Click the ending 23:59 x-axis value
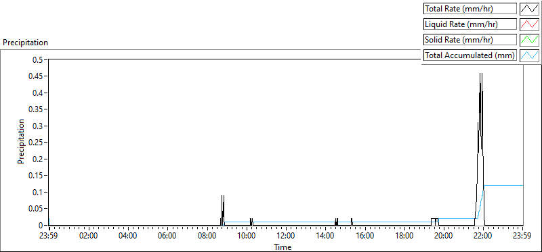This screenshot has height=252, width=542. coord(522,236)
